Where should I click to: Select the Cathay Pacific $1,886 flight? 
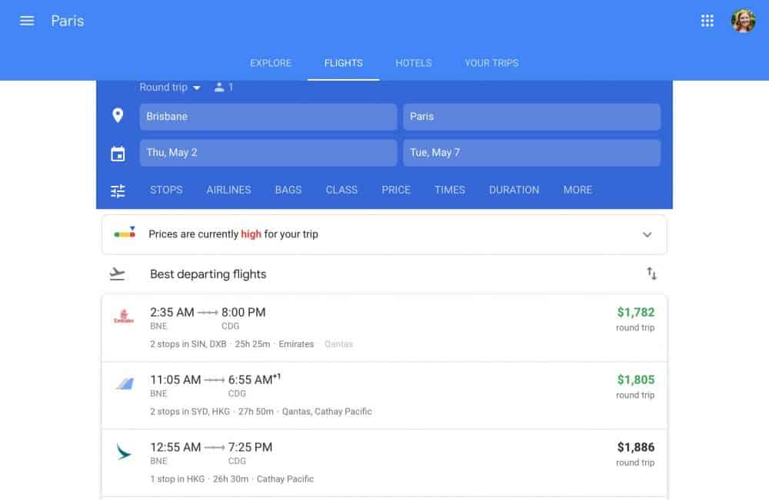click(384, 463)
